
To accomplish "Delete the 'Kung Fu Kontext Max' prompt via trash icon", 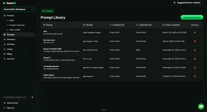I will tap(195, 50).
